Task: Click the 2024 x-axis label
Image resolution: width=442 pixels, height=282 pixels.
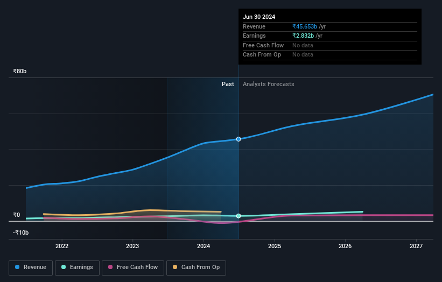Action: (x=204, y=246)
